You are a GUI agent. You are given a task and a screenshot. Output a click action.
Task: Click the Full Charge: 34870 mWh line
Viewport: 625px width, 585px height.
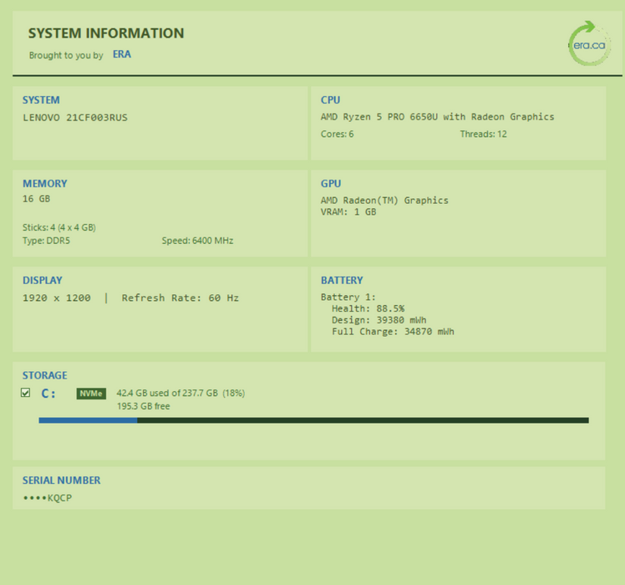[393, 332]
